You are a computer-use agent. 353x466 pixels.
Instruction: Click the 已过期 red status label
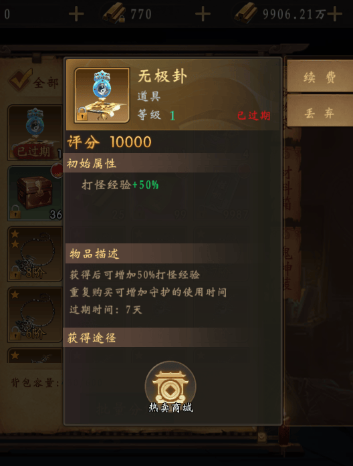click(254, 116)
